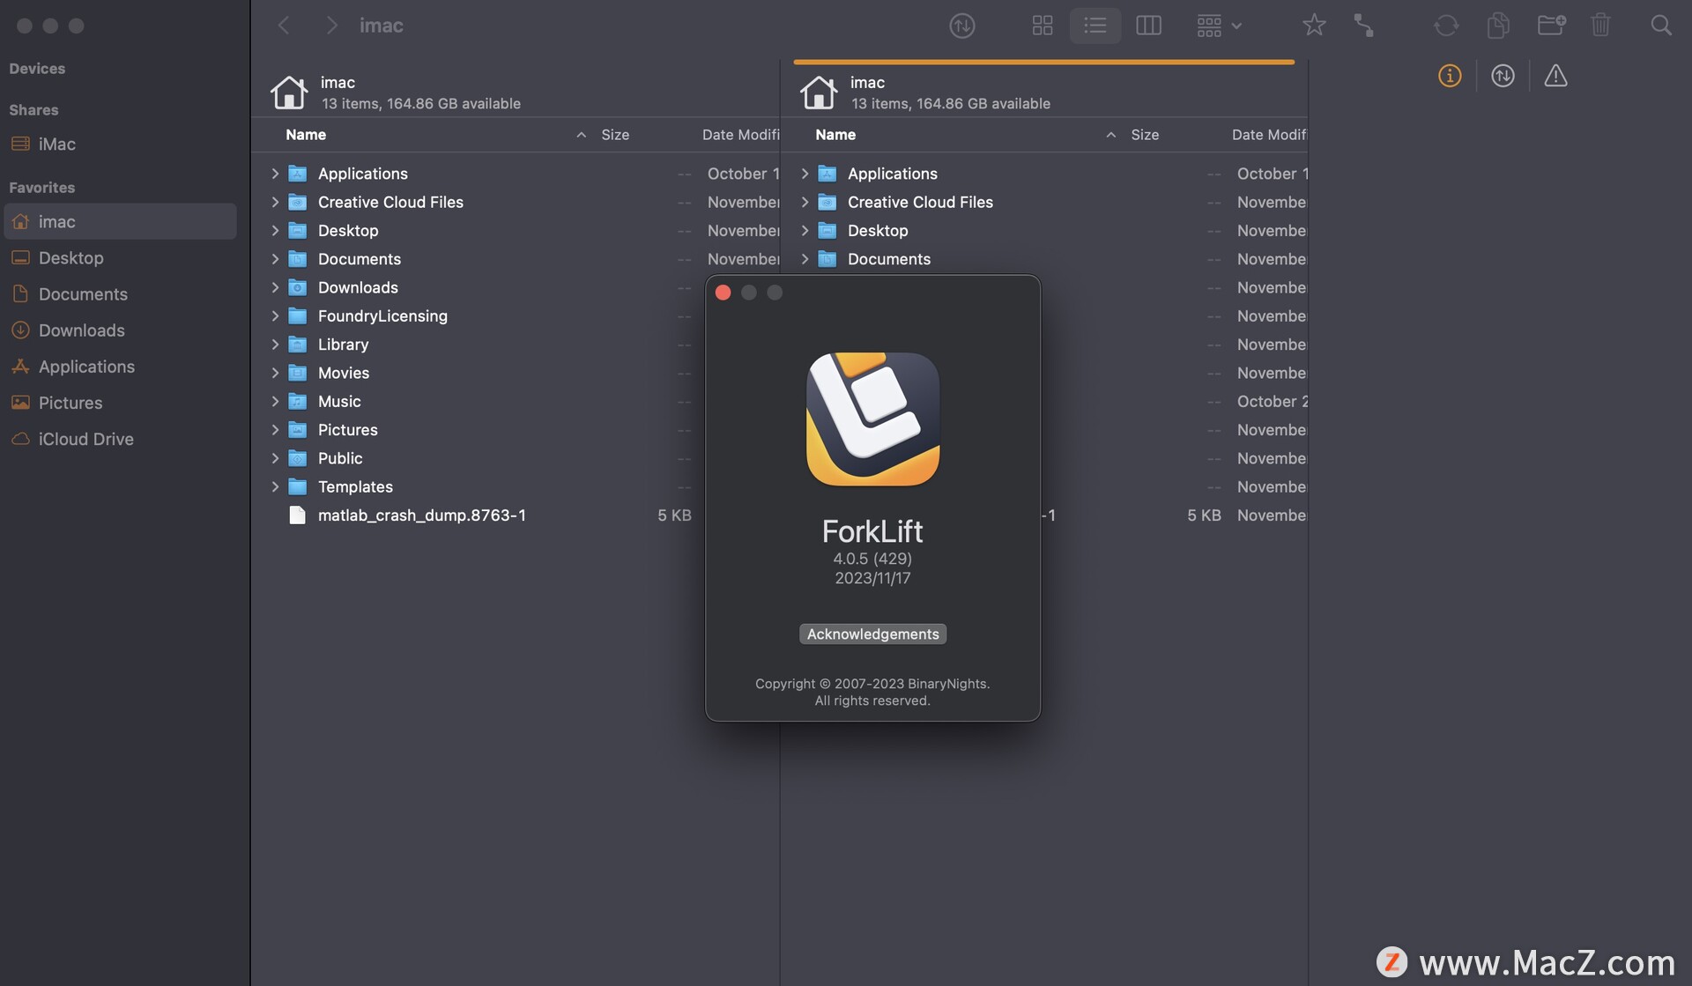This screenshot has height=986, width=1692.
Task: Expand Applications folder in left pane
Action: point(275,174)
